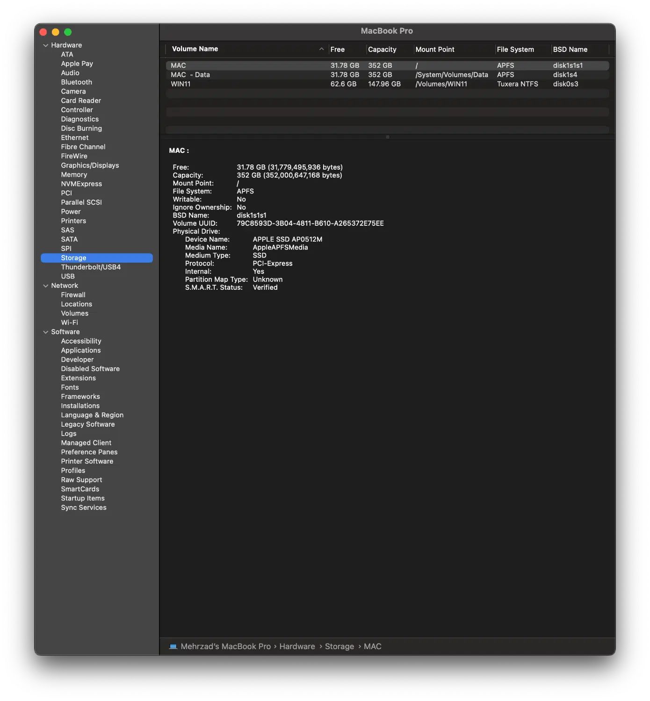Open Sync Services item
Screen dimensions: 650x701
pyautogui.click(x=84, y=508)
